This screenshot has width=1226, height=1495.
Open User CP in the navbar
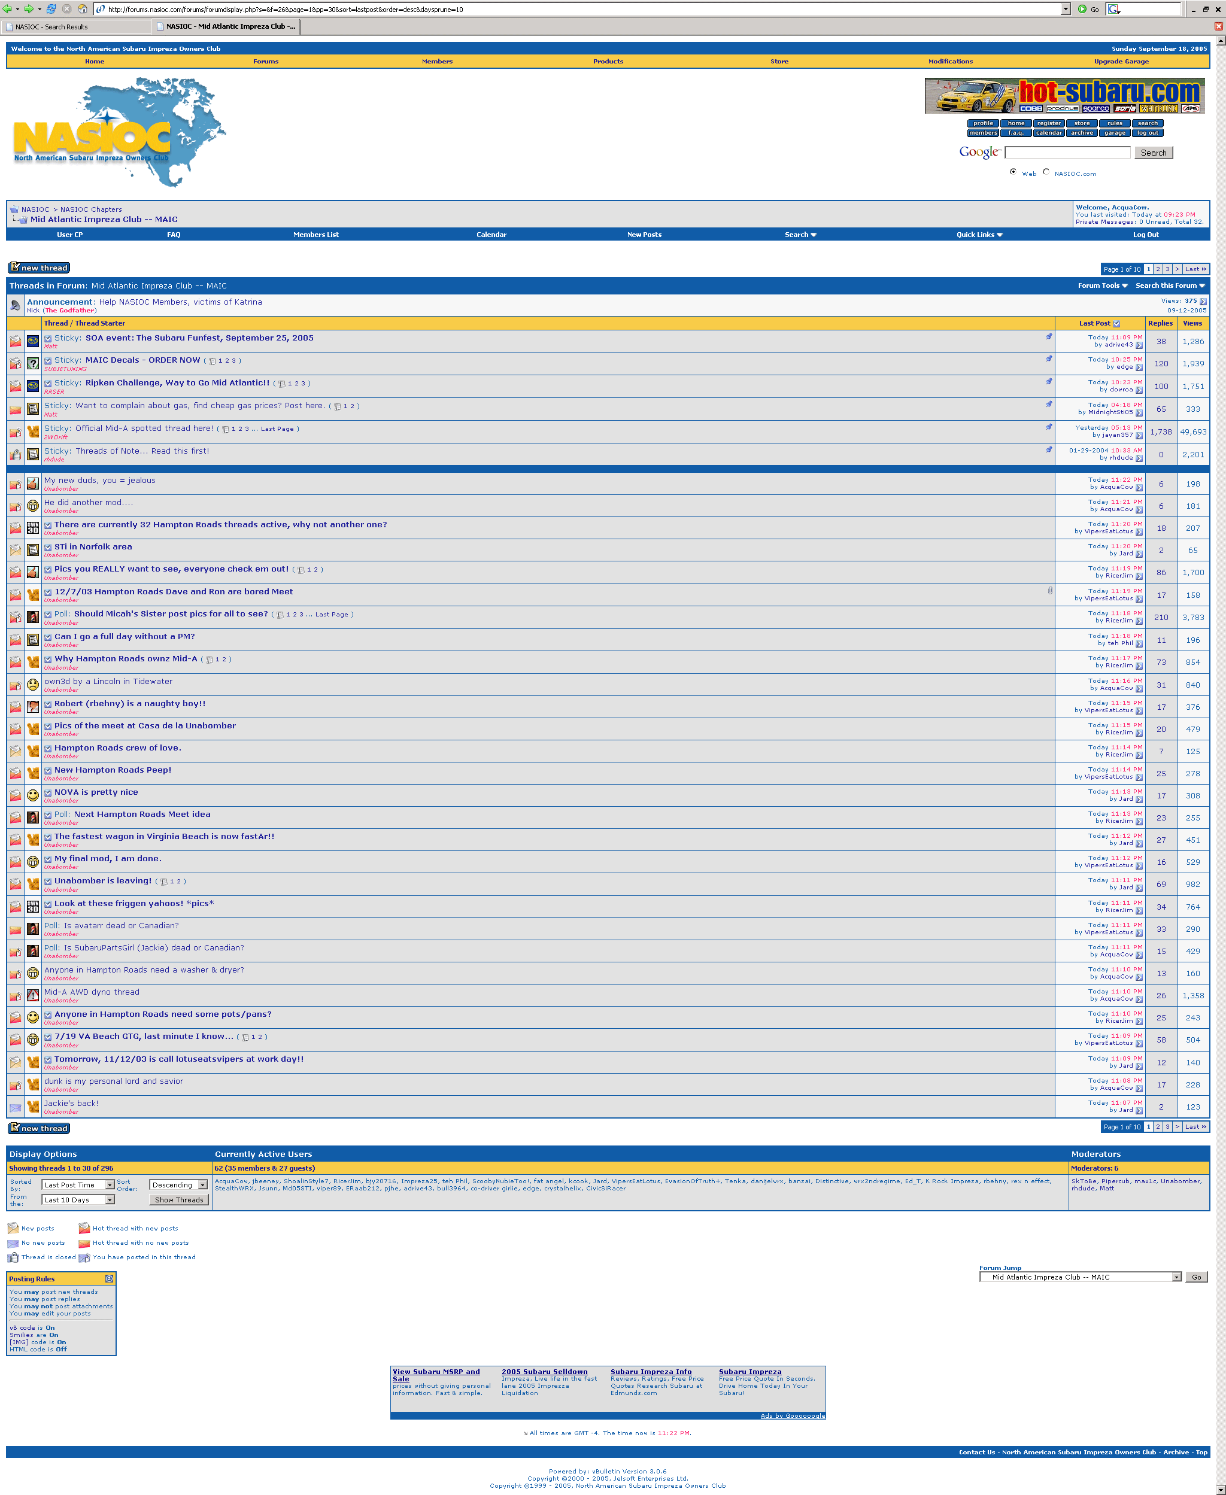coord(70,235)
